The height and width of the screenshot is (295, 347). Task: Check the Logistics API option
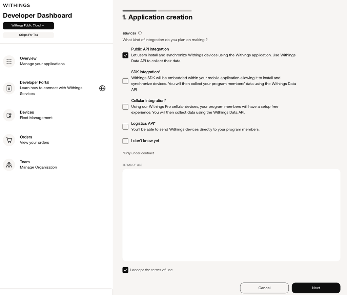pos(125,127)
